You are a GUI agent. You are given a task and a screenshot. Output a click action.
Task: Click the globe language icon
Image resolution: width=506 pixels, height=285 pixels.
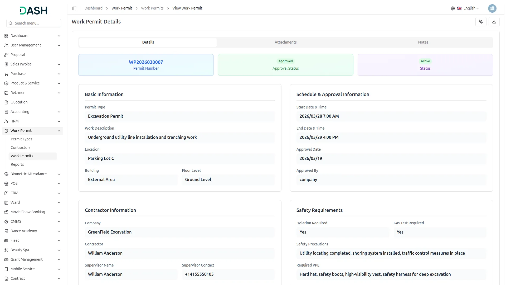tap(453, 8)
